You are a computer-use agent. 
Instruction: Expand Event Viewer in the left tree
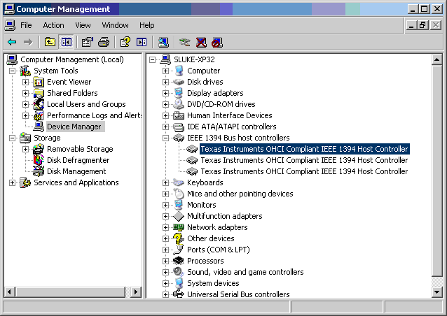coord(26,82)
